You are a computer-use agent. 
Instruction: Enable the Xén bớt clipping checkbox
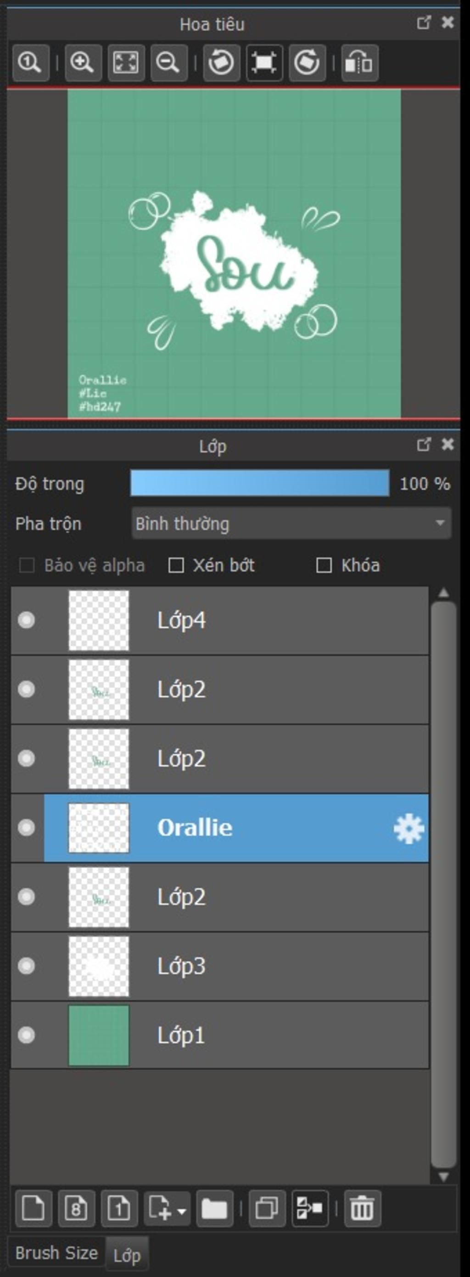coord(176,565)
